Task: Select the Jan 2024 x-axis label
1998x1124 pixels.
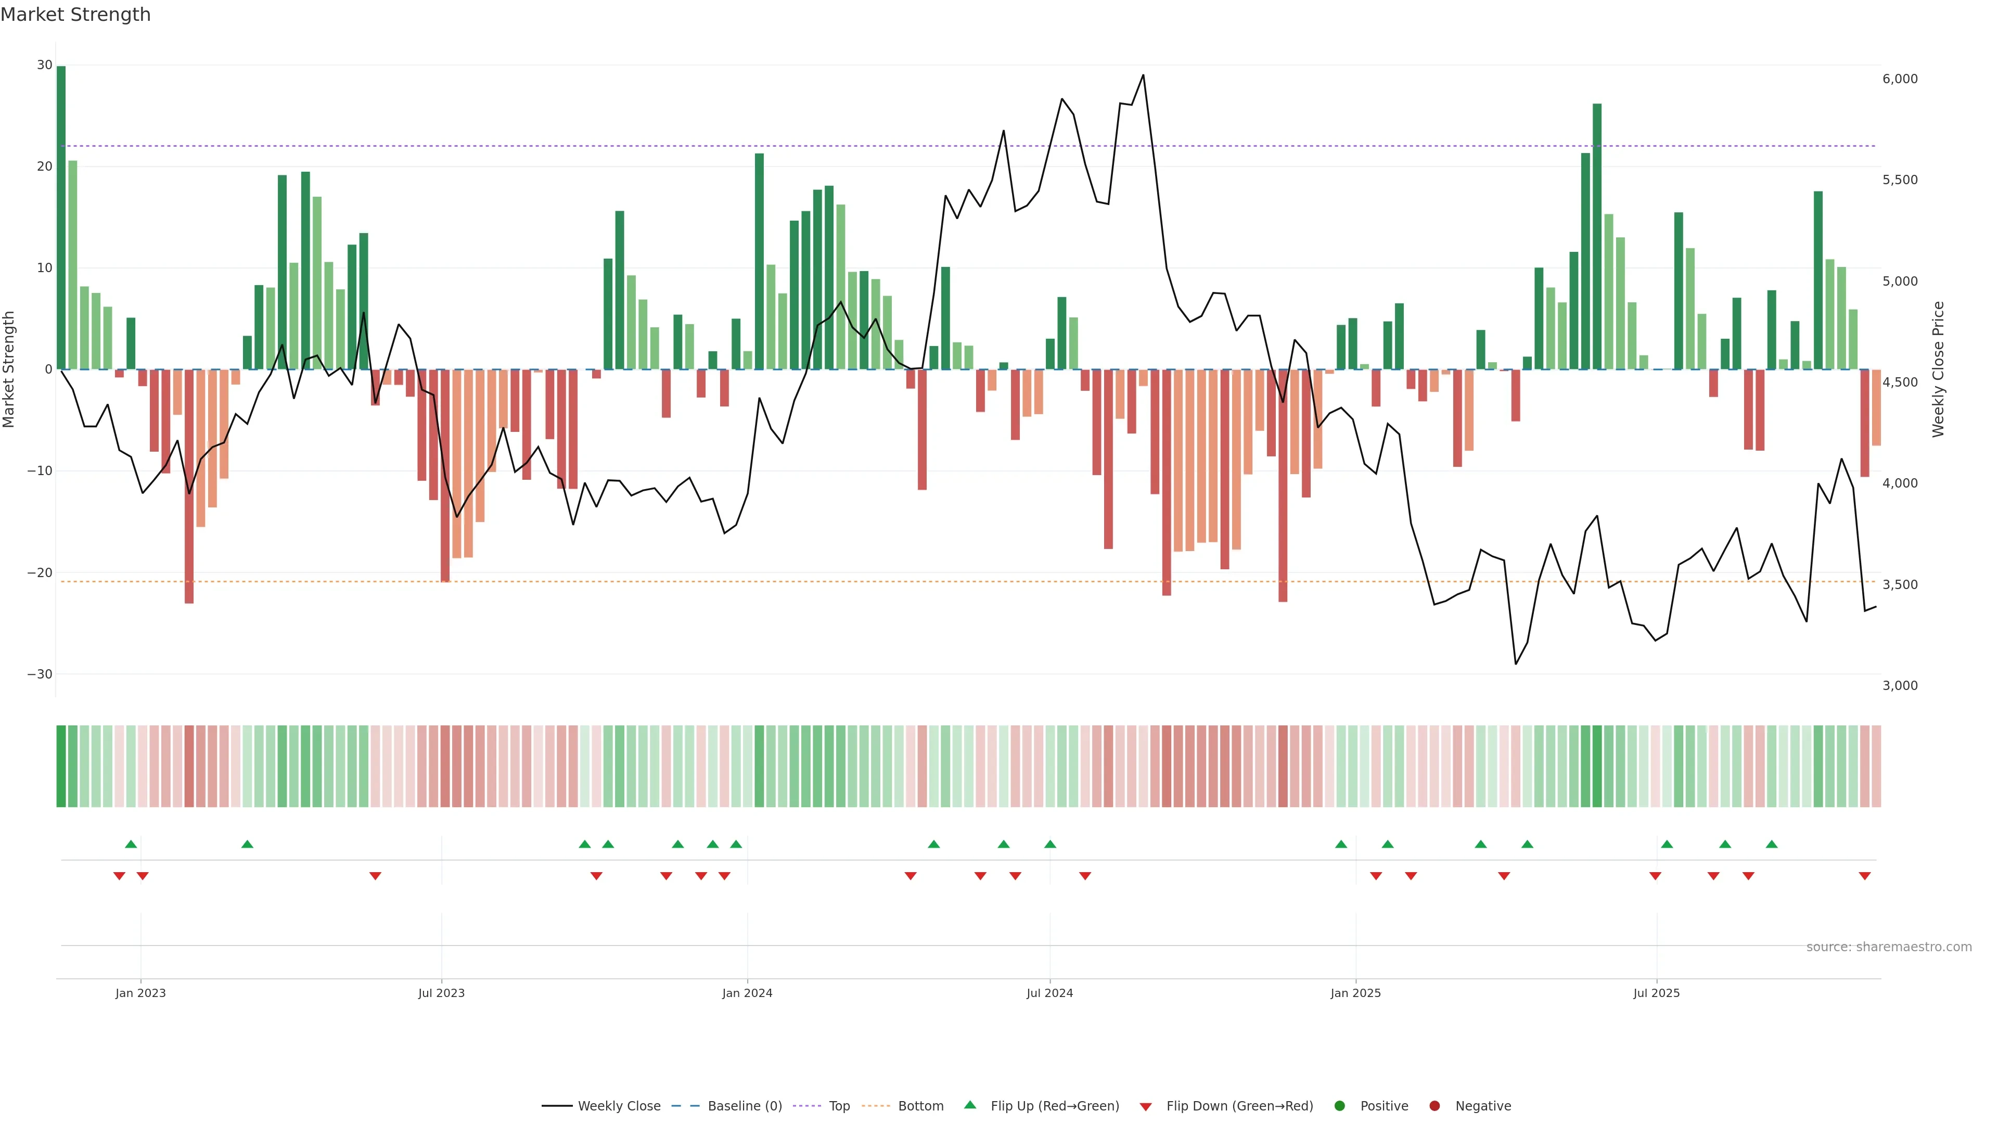Action: pos(747,993)
